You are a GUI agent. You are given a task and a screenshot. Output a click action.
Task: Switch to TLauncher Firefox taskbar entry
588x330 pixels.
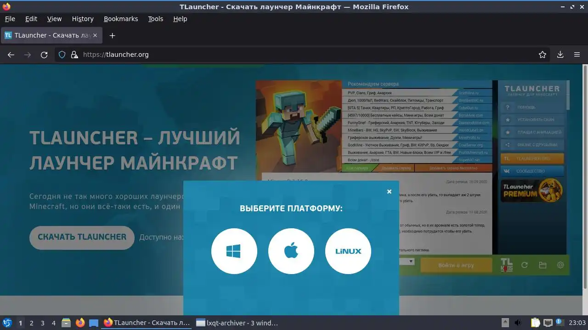point(147,323)
